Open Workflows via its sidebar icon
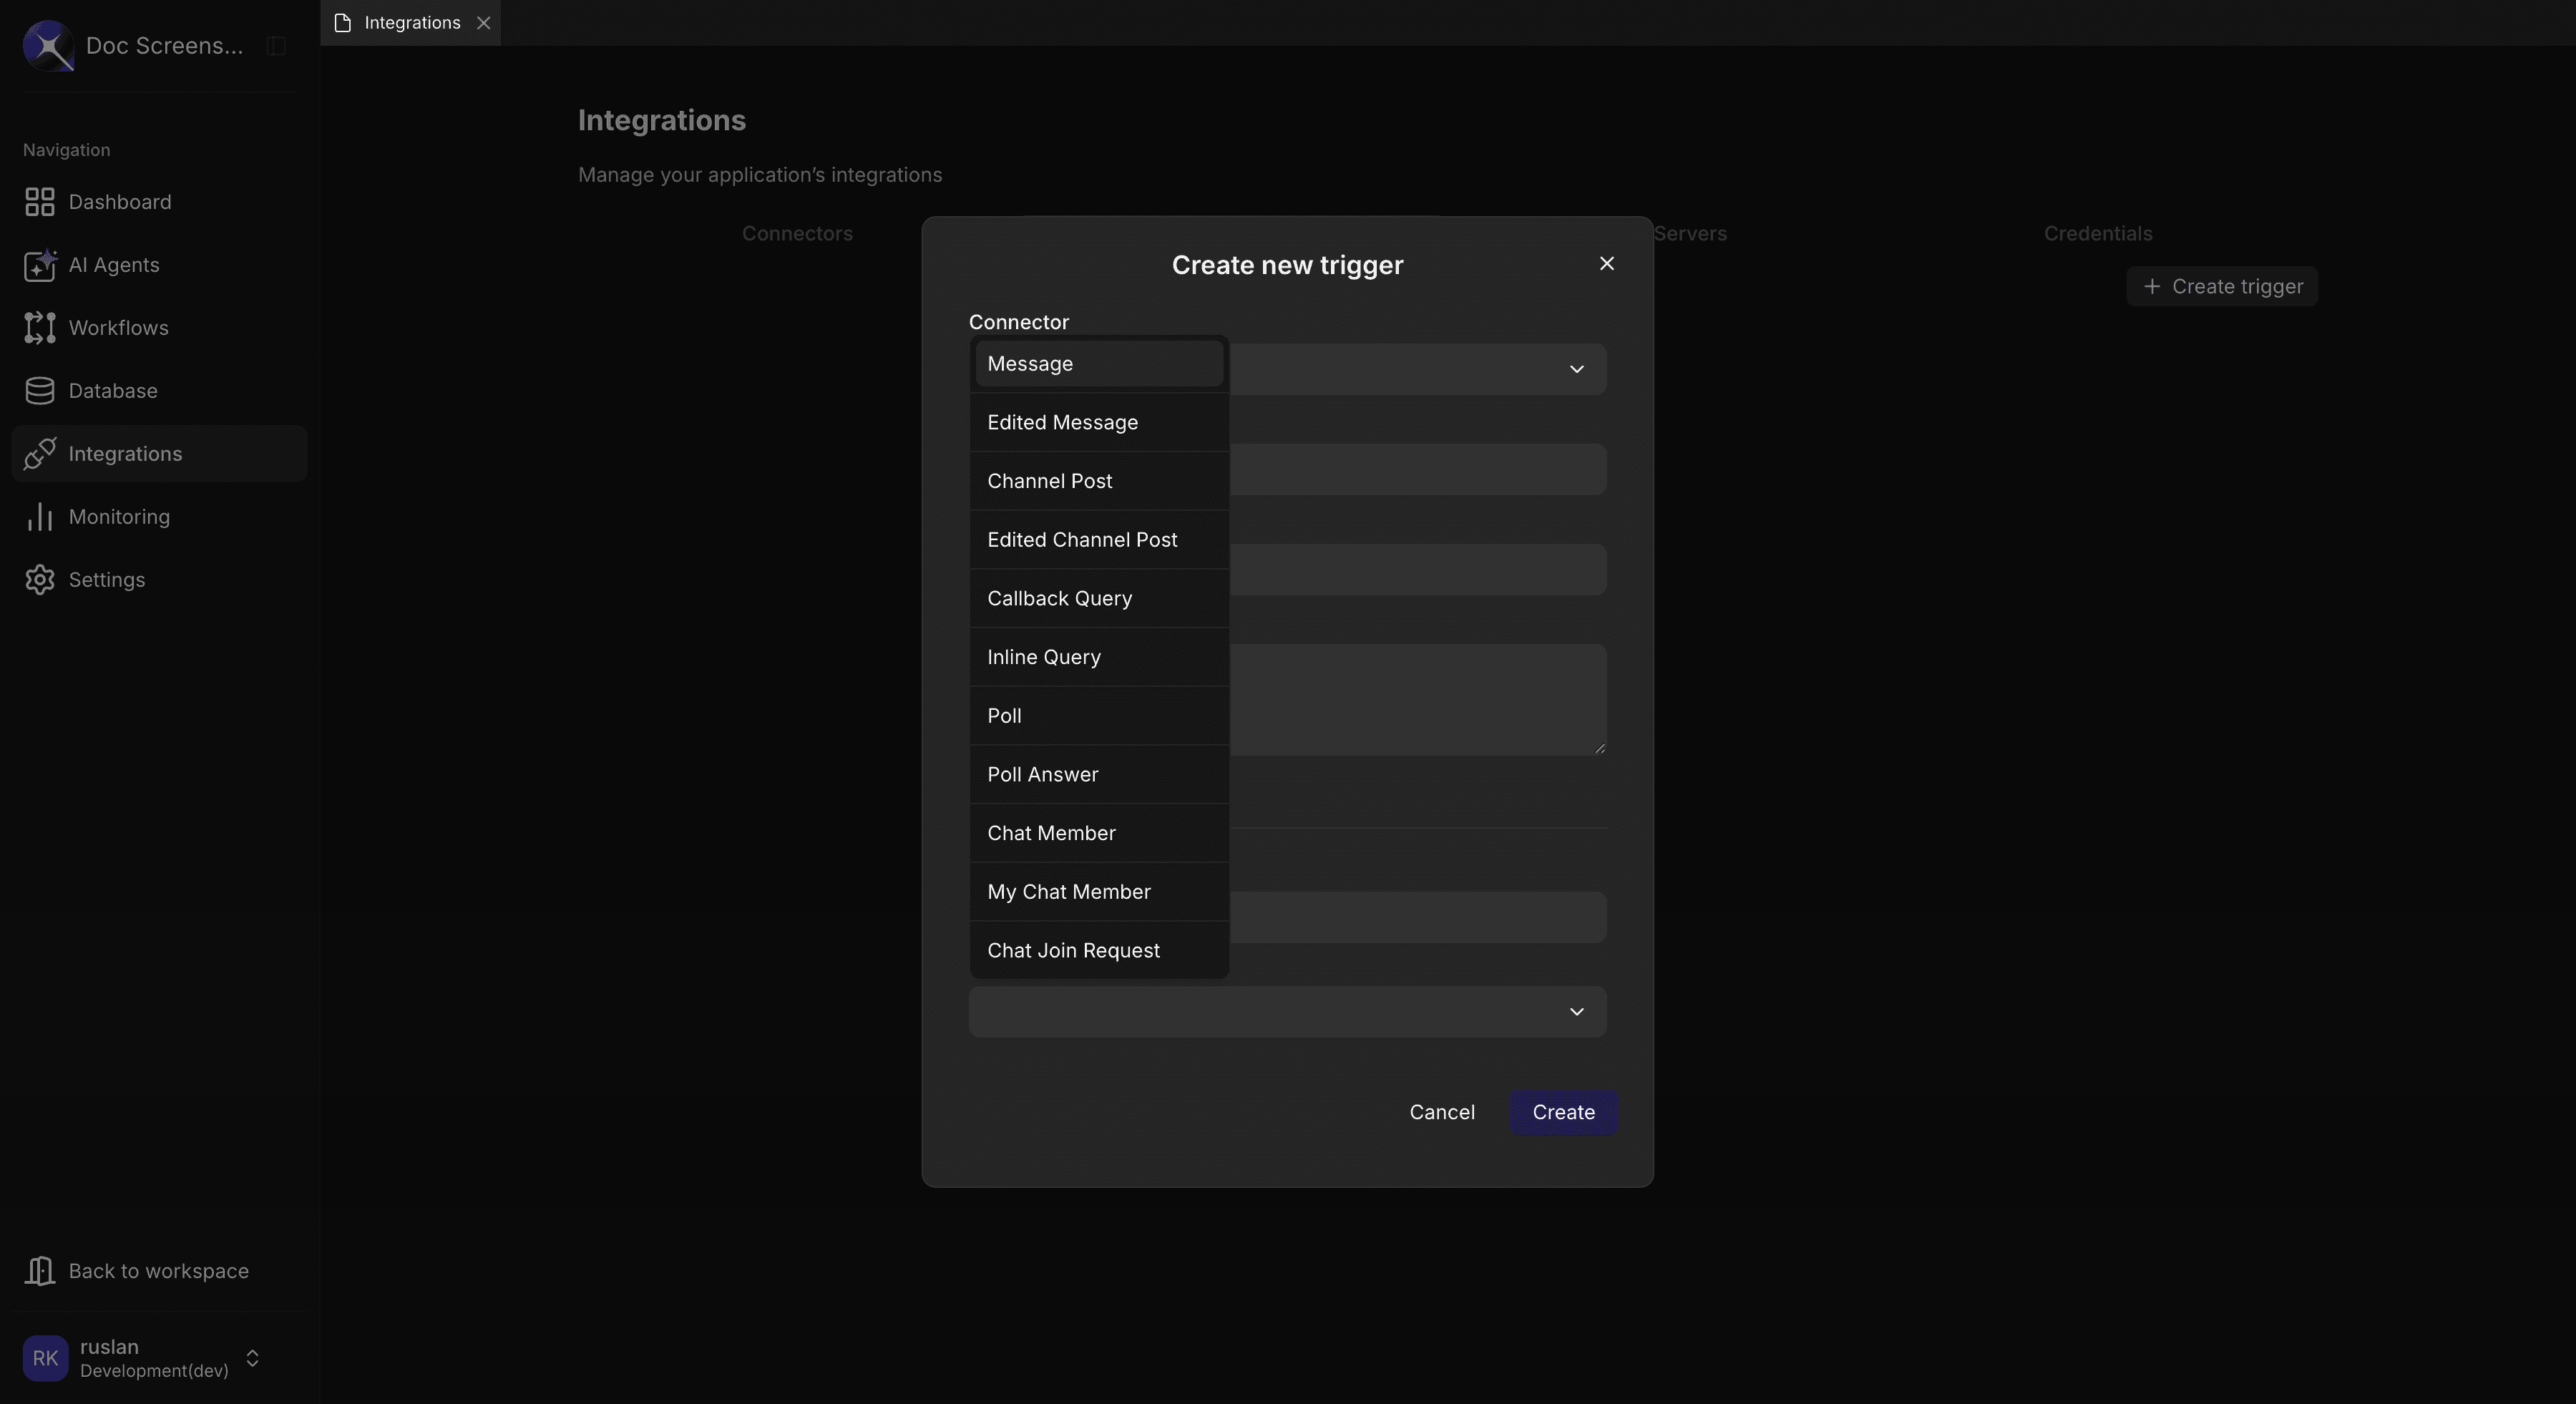Viewport: 2576px width, 1404px height. click(39, 328)
